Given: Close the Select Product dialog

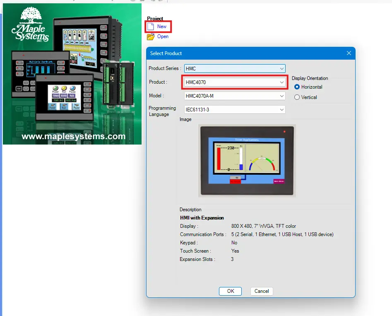Looking at the screenshot, I should (x=349, y=53).
